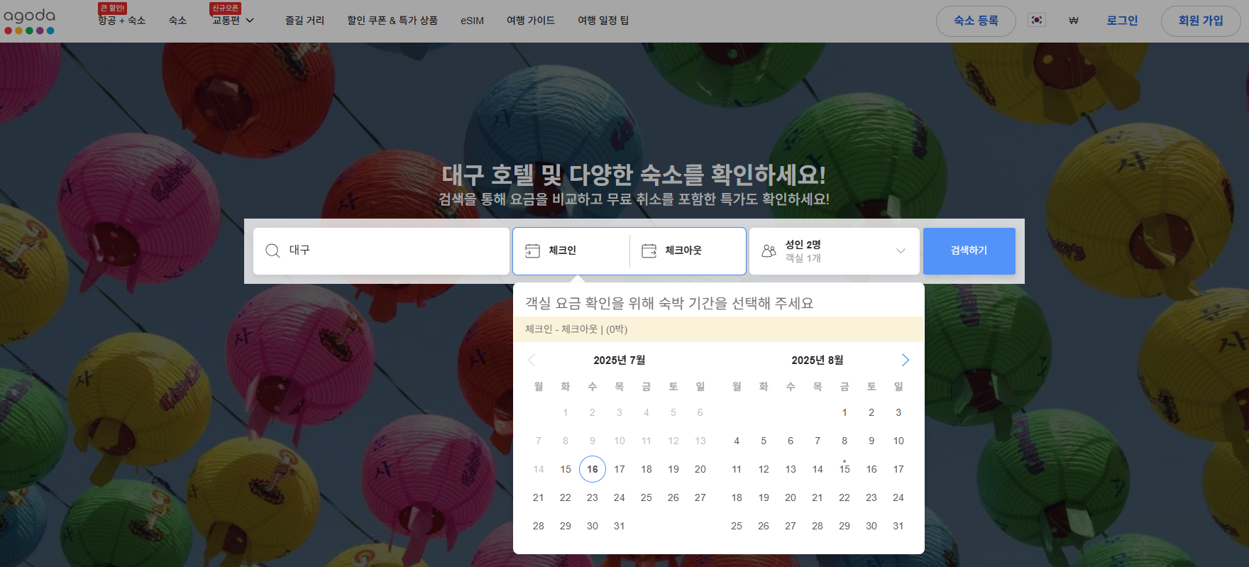1249x567 pixels.
Task: Select July 18 in 2025년 7월 calendar
Action: (646, 469)
